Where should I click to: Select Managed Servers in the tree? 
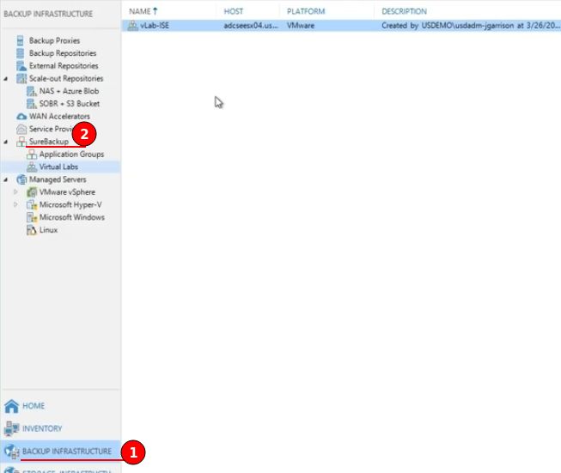click(58, 179)
